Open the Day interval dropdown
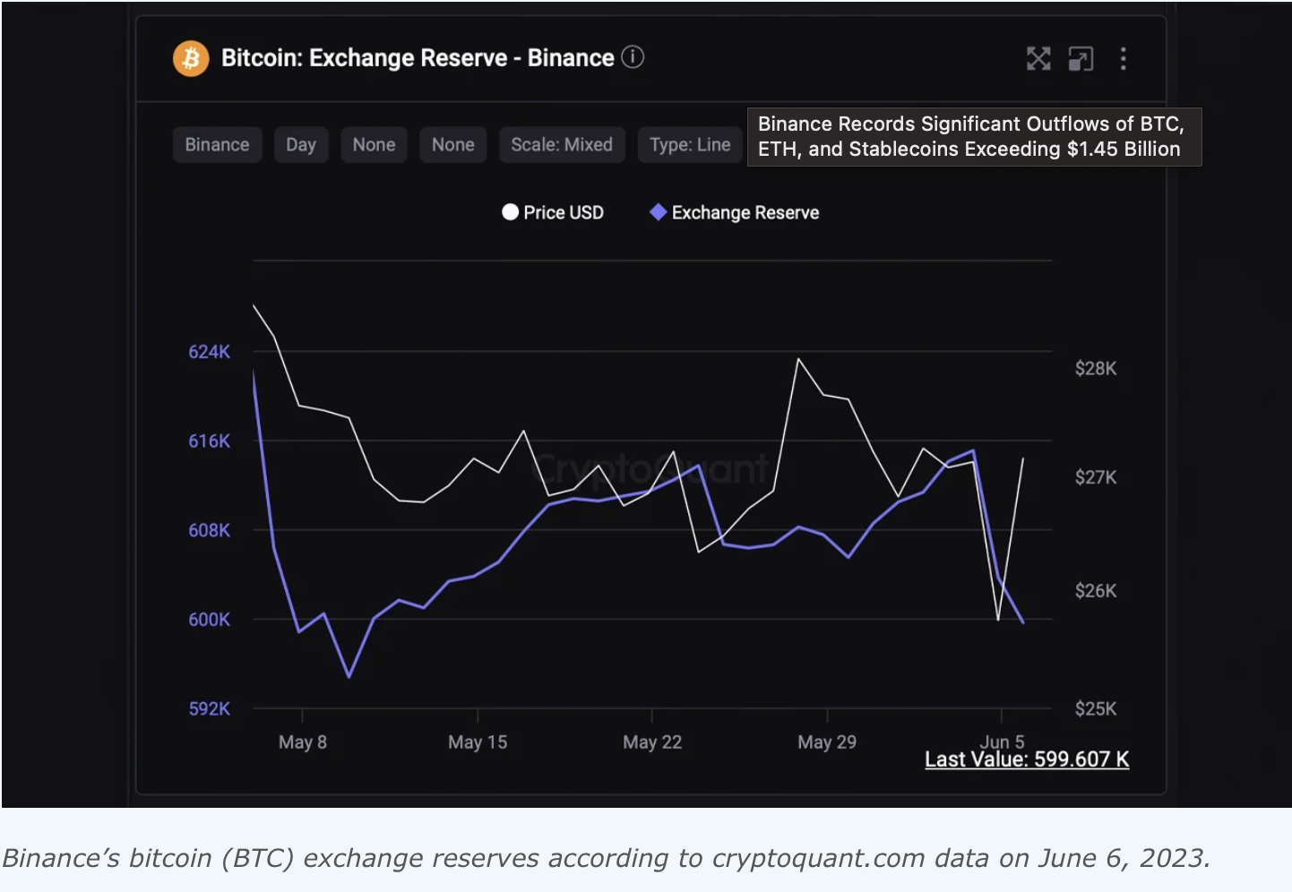Image resolution: width=1292 pixels, height=892 pixels. coord(301,144)
